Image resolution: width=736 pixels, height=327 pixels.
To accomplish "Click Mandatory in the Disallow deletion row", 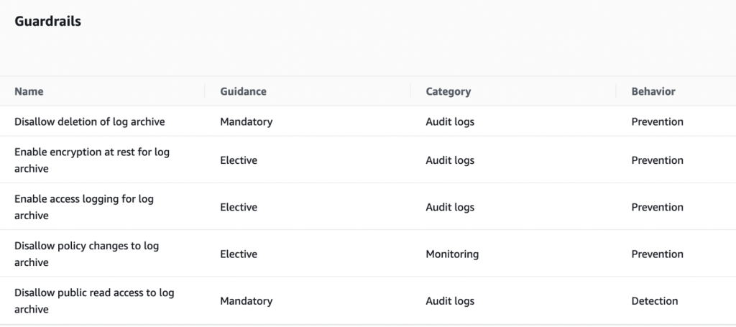I will pos(247,121).
